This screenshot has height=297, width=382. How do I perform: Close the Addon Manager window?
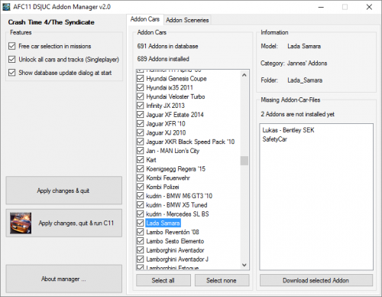(x=369, y=7)
